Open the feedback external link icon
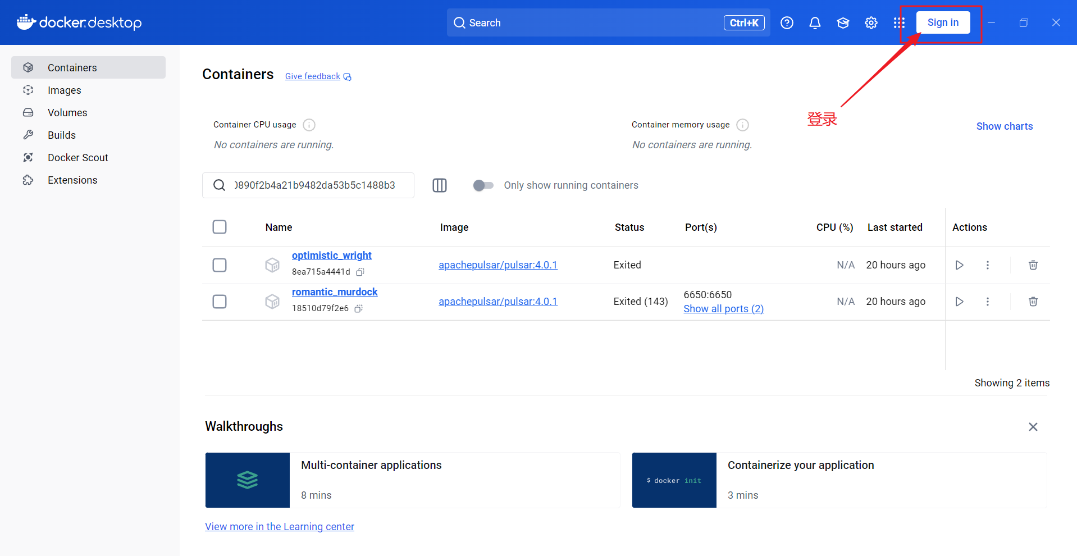Viewport: 1077px width, 556px height. pos(348,77)
